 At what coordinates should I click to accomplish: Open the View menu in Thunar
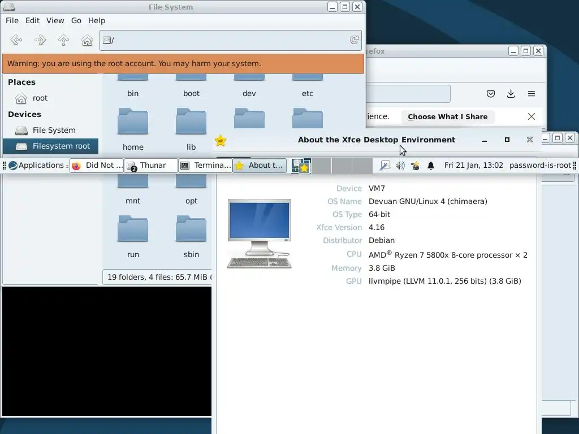click(55, 21)
